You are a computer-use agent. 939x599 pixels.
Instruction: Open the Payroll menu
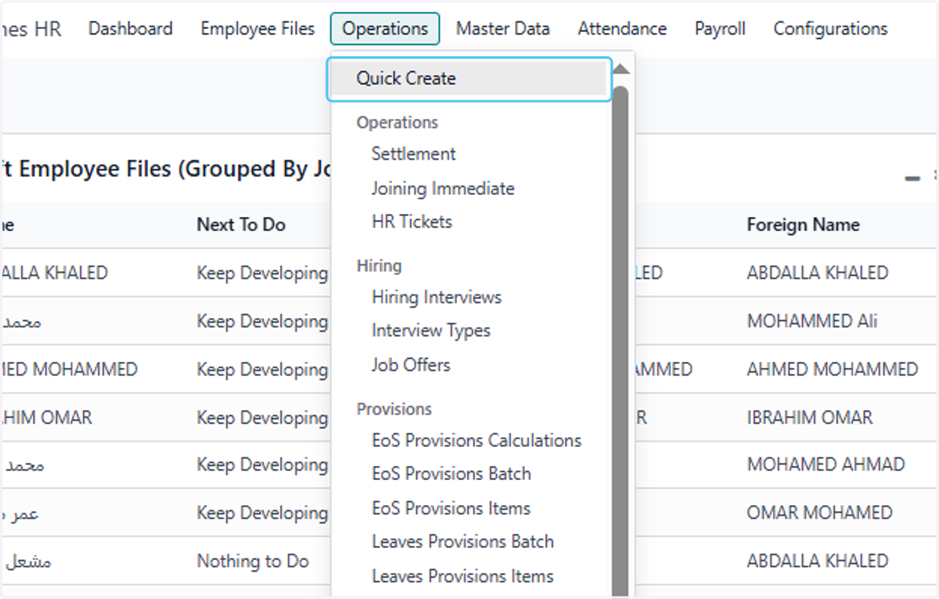720,29
